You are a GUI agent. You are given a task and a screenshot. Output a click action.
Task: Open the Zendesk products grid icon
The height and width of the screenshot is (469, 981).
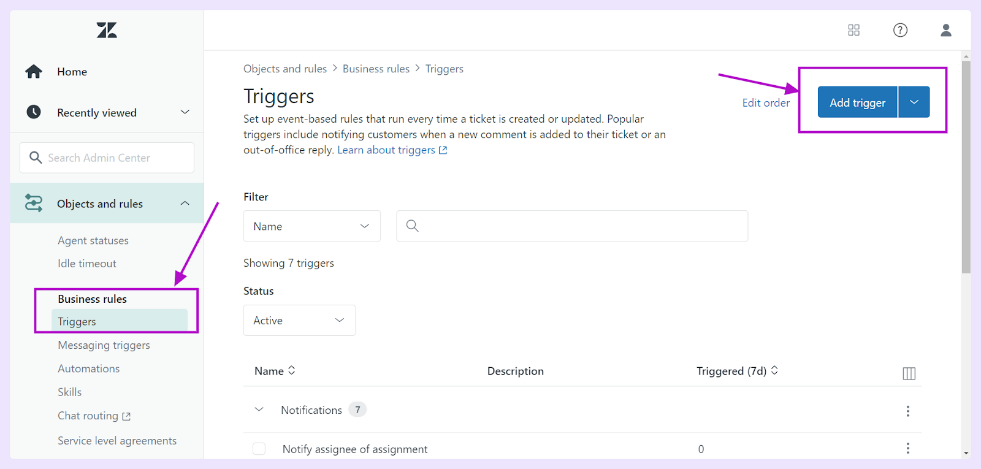pyautogui.click(x=853, y=30)
